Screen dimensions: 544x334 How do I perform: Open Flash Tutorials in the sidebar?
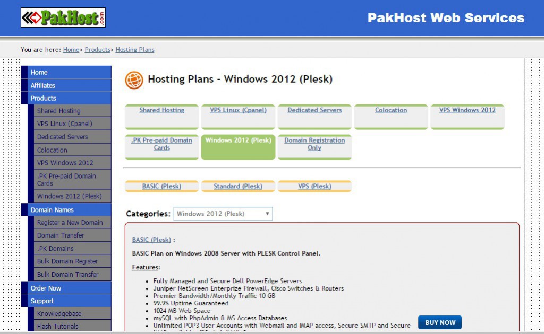72,326
